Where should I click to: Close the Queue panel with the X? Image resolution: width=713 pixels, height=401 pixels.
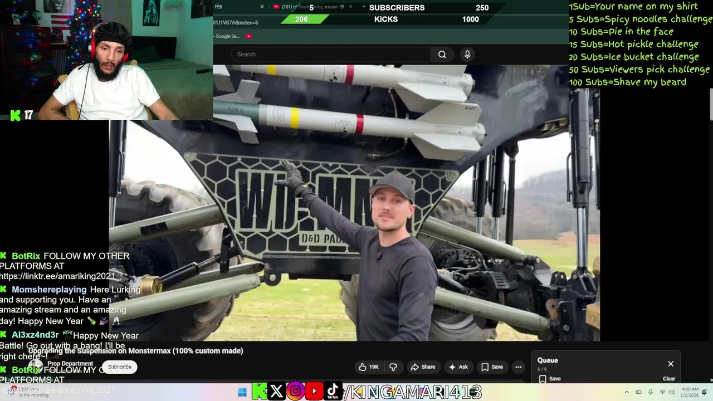tap(671, 364)
